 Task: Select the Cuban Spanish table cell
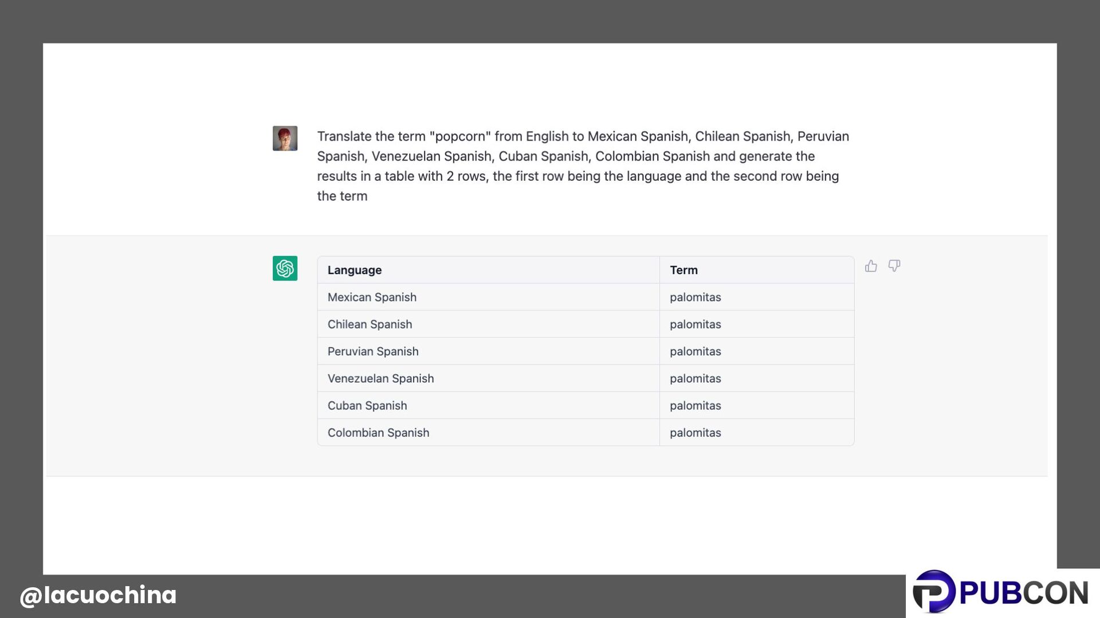tap(367, 406)
